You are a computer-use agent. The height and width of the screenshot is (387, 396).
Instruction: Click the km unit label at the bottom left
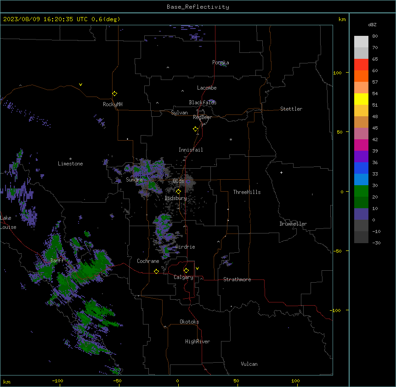pos(7,382)
